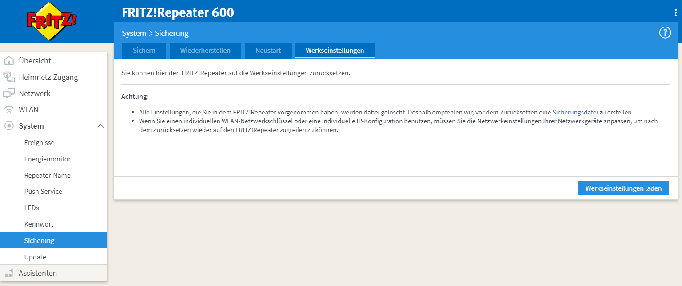Image resolution: width=682 pixels, height=286 pixels.
Task: Open Assistenten in the sidebar
Action: pyautogui.click(x=54, y=273)
